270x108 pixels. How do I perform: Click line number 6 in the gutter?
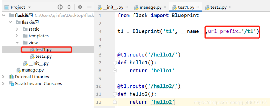click(x=100, y=55)
